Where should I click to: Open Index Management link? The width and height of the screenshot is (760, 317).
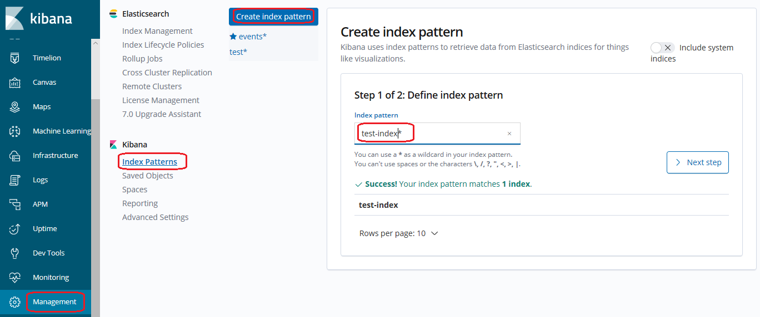point(157,31)
